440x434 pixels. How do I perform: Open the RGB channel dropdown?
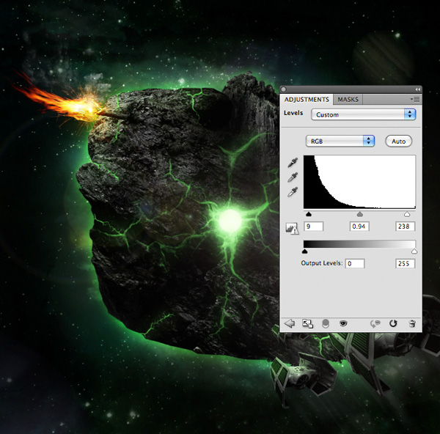pos(340,141)
